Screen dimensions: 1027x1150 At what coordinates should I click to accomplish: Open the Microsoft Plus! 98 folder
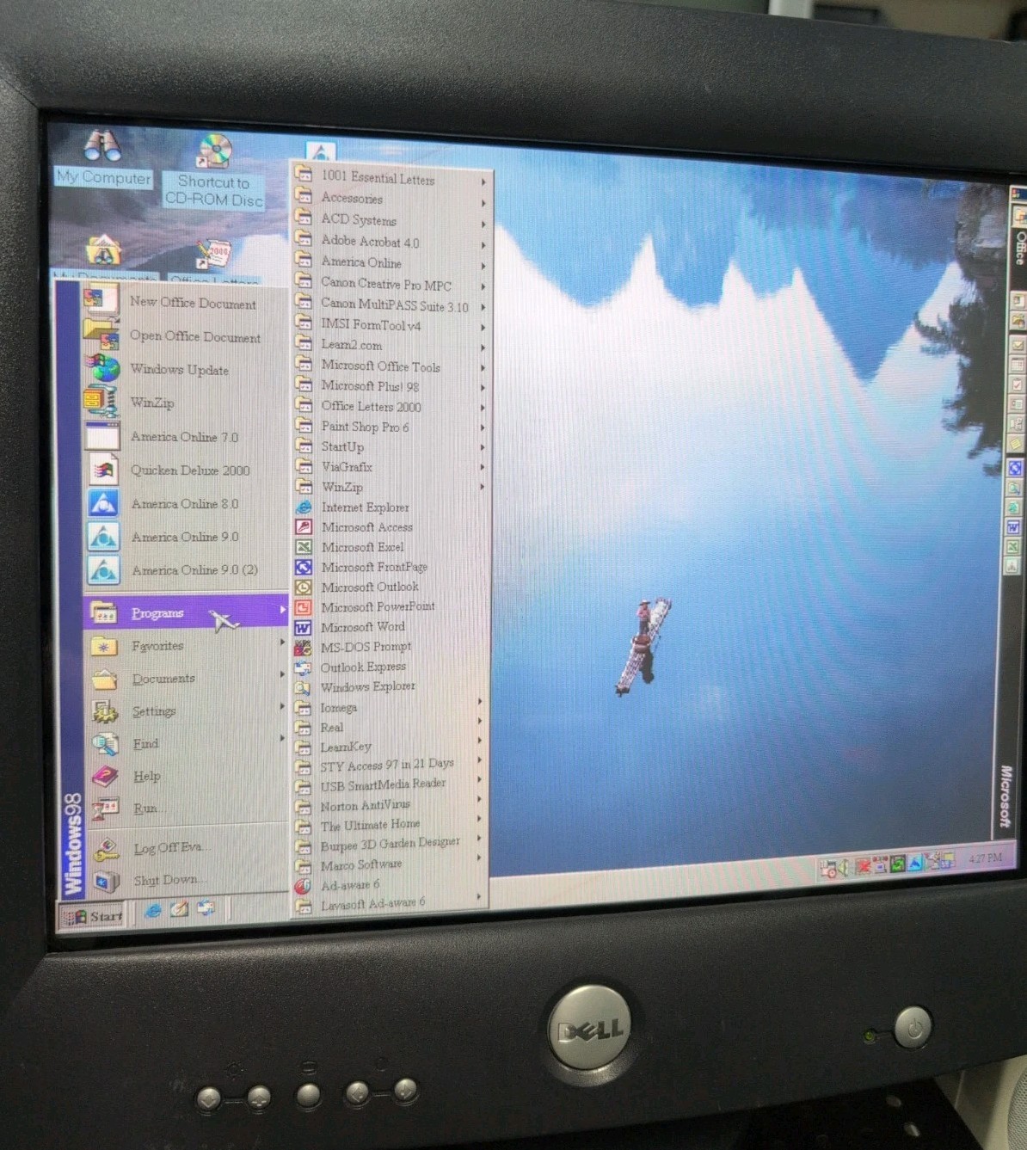391,386
